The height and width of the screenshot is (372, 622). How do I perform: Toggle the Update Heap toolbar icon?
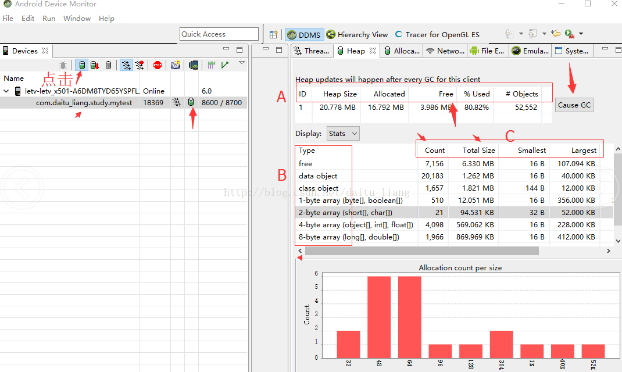coord(82,65)
